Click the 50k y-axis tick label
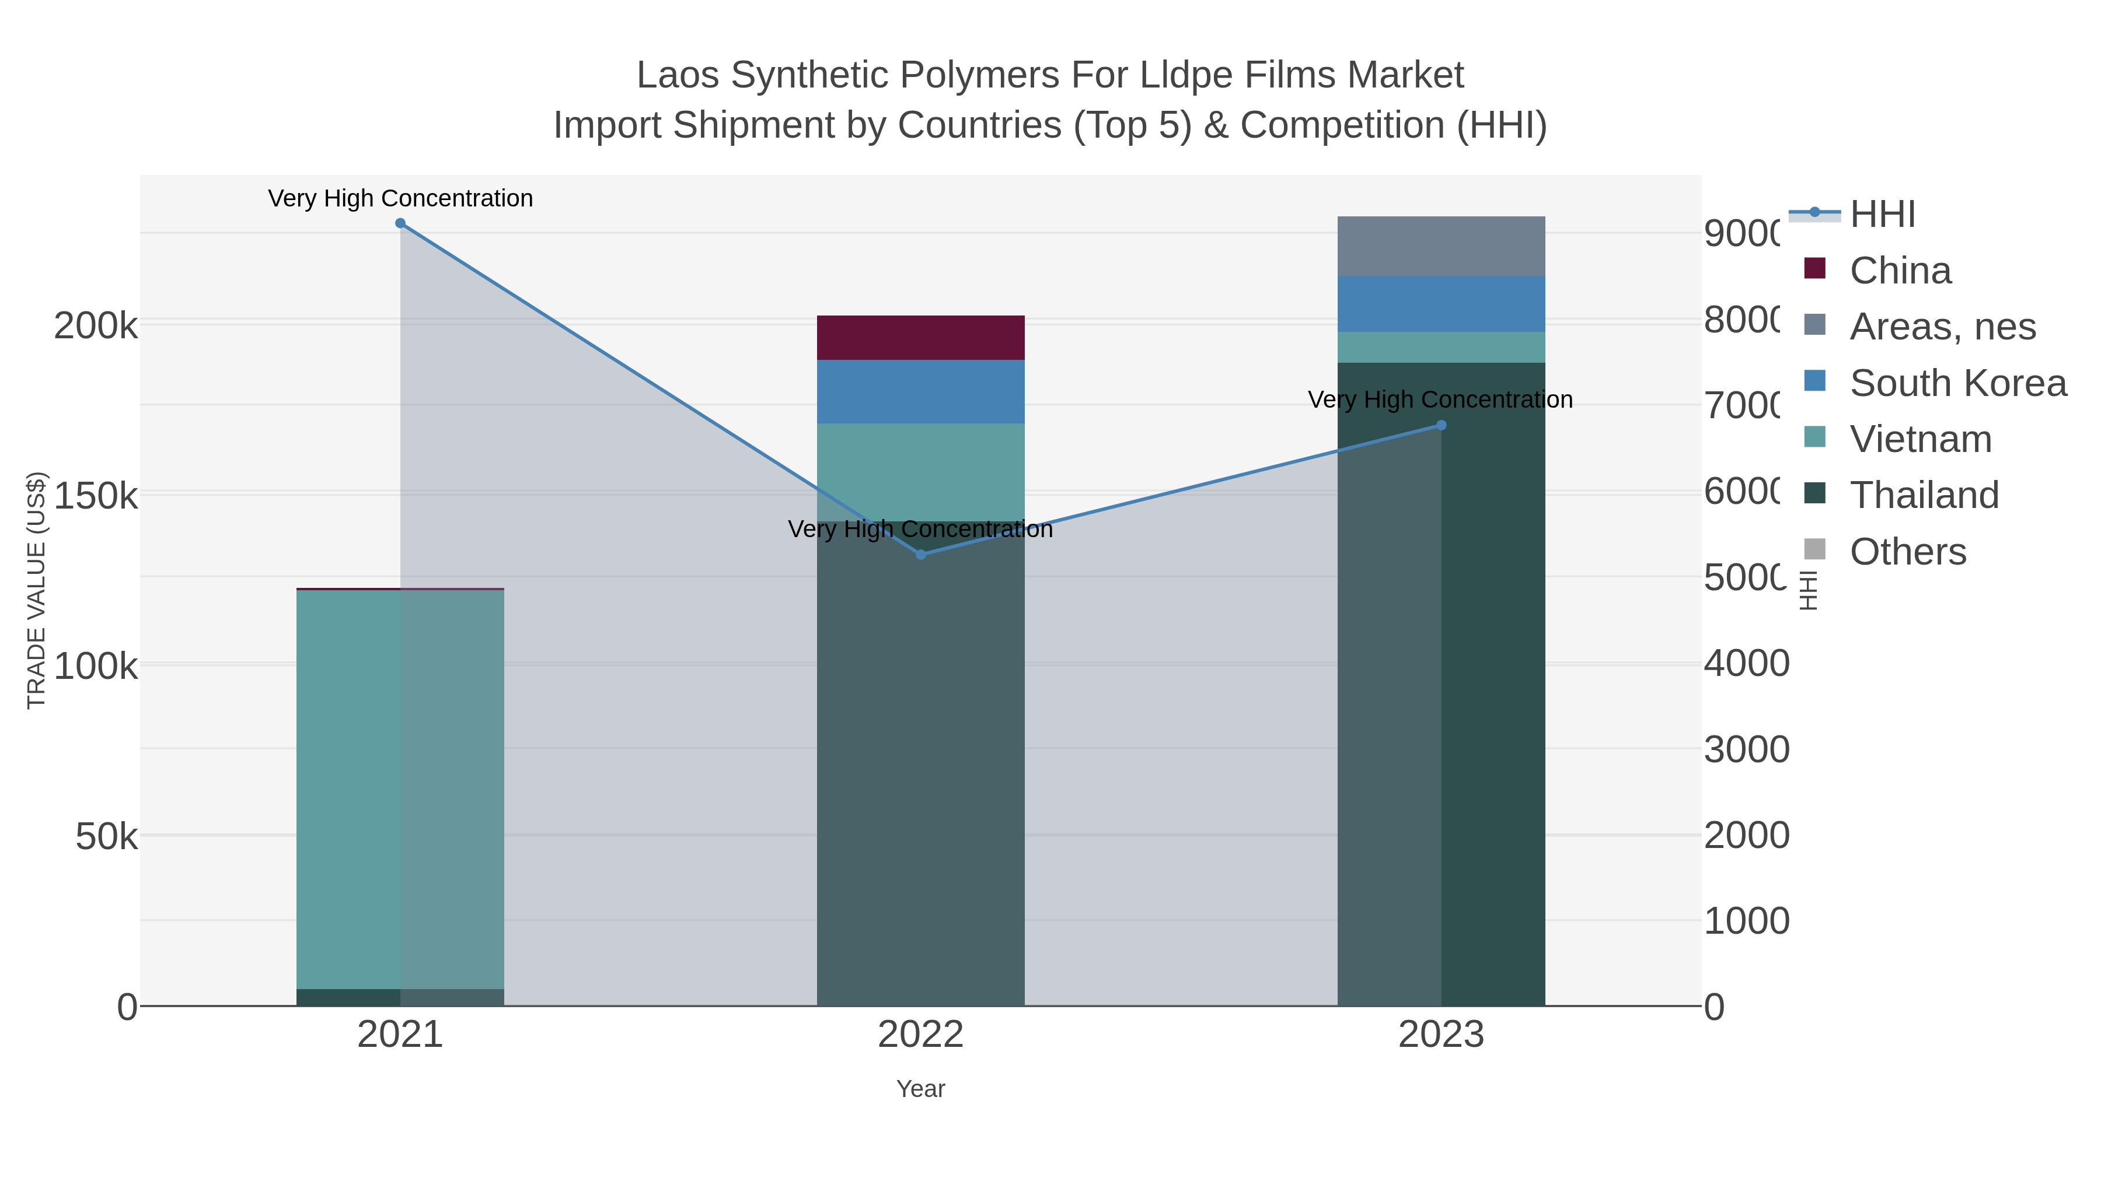The width and height of the screenshot is (2101, 1181). pos(107,837)
